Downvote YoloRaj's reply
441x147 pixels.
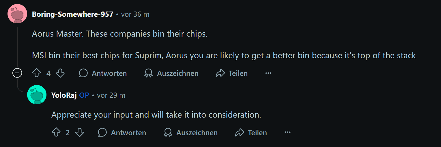click(x=79, y=133)
